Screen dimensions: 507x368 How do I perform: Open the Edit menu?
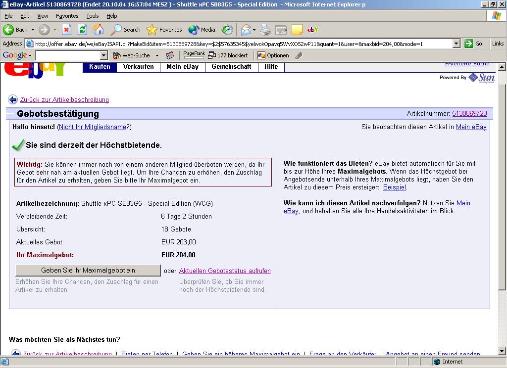coord(25,16)
